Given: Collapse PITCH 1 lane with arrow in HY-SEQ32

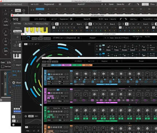Looking at the screenshot, I should pos(45,73).
